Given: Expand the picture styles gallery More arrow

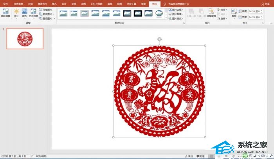Looking at the screenshot, I should [x=166, y=18].
